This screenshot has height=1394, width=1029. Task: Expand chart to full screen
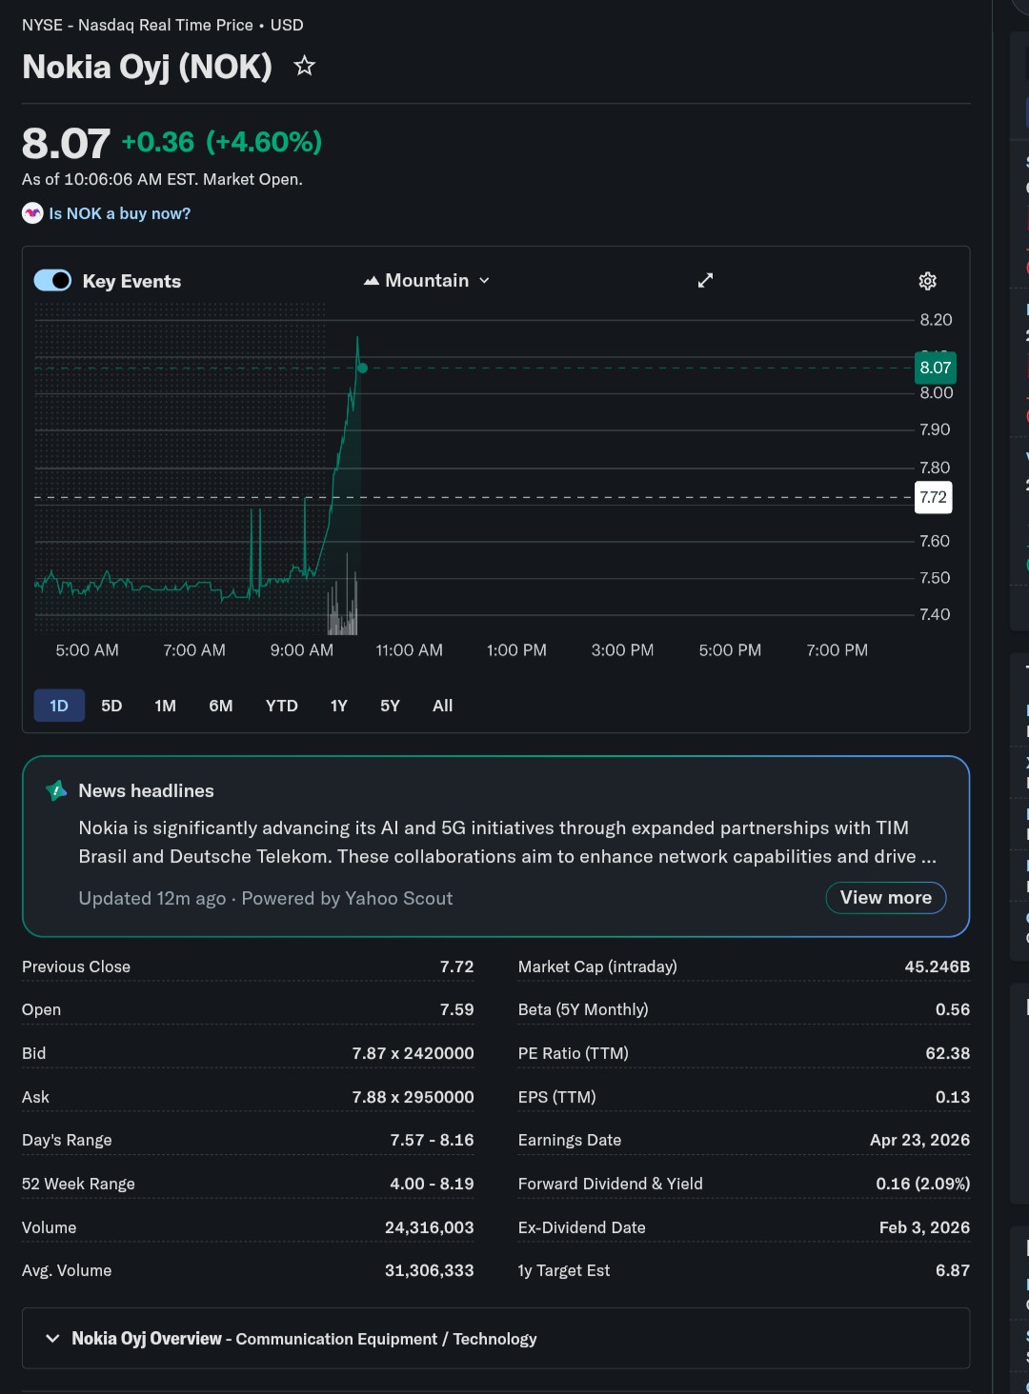click(705, 280)
